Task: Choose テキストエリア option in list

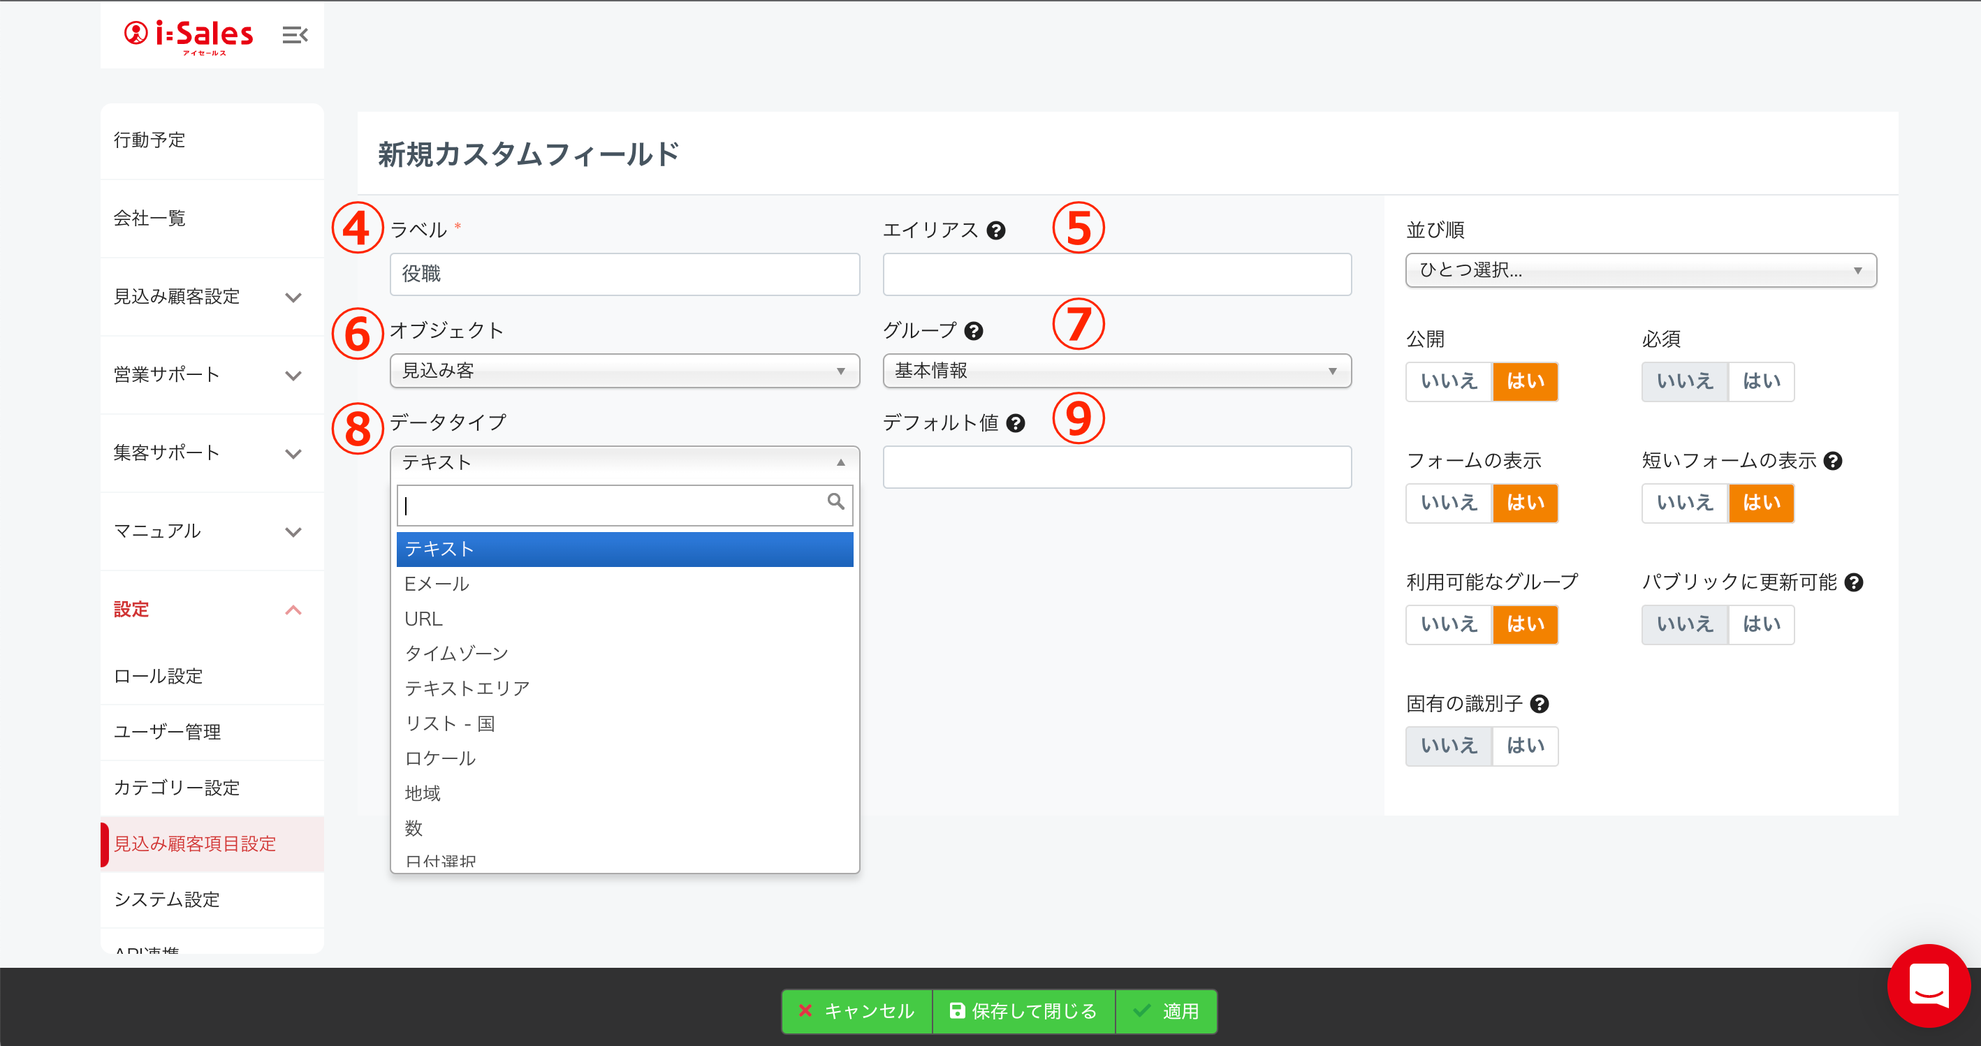Action: pyautogui.click(x=467, y=688)
